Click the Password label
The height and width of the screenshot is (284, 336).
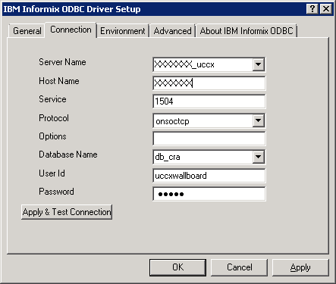tap(56, 192)
